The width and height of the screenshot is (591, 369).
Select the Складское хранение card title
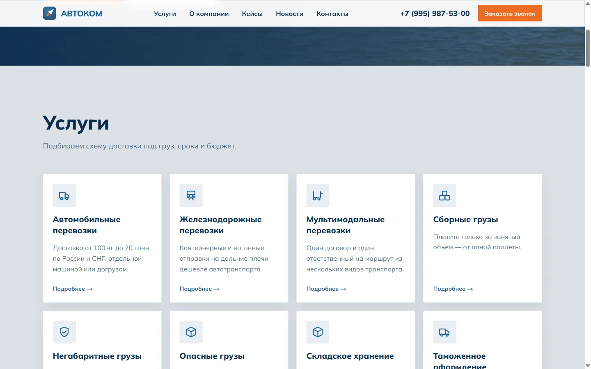coord(350,356)
